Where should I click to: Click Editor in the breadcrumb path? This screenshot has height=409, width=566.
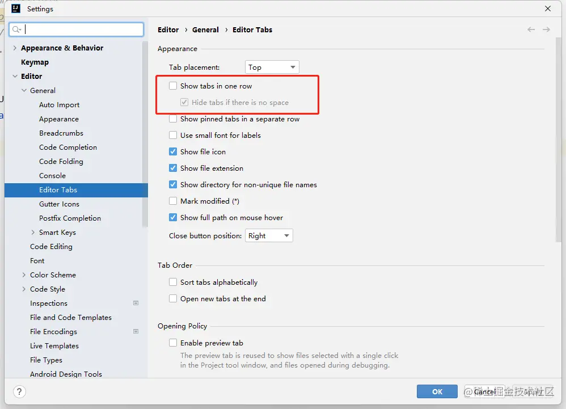pyautogui.click(x=168, y=29)
